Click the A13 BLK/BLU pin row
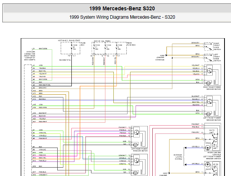 coord(39,99)
